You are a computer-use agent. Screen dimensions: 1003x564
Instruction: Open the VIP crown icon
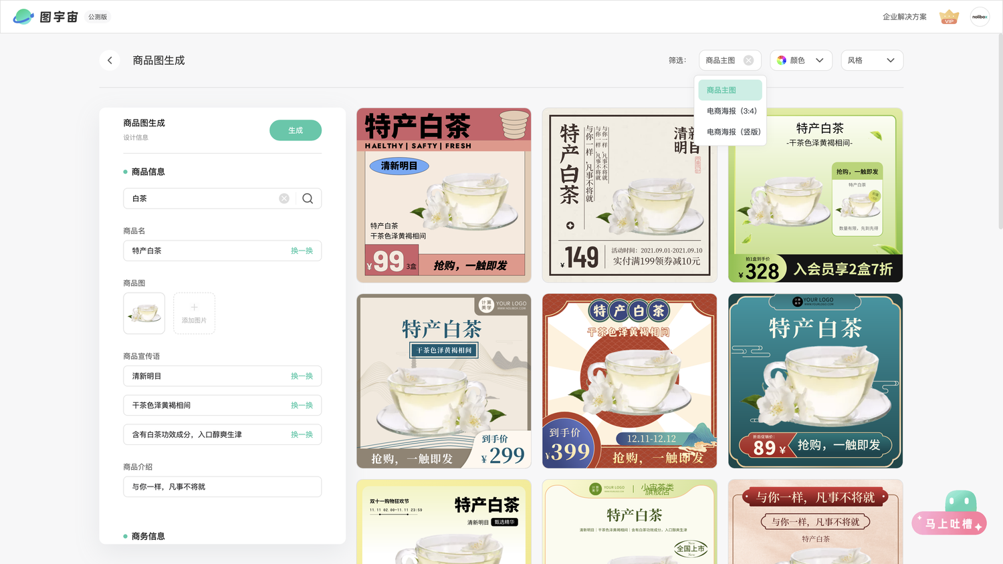tap(949, 17)
